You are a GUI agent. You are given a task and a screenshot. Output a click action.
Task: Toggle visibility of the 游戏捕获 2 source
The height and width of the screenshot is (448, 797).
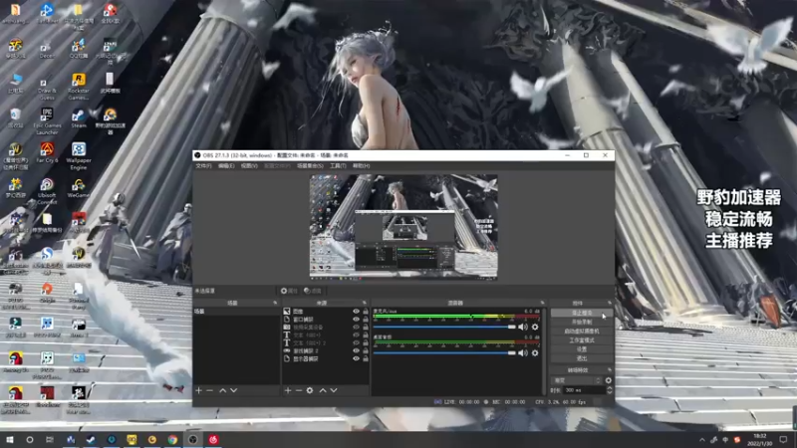point(356,351)
